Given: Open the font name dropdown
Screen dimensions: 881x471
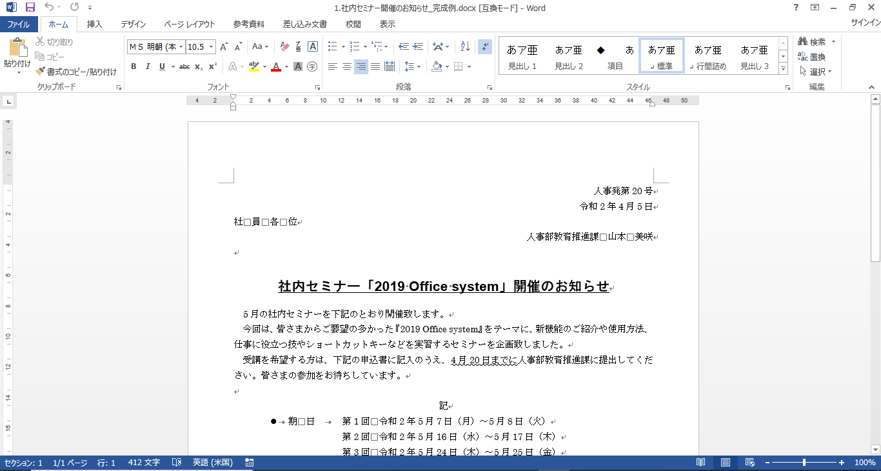Looking at the screenshot, I should pos(181,46).
